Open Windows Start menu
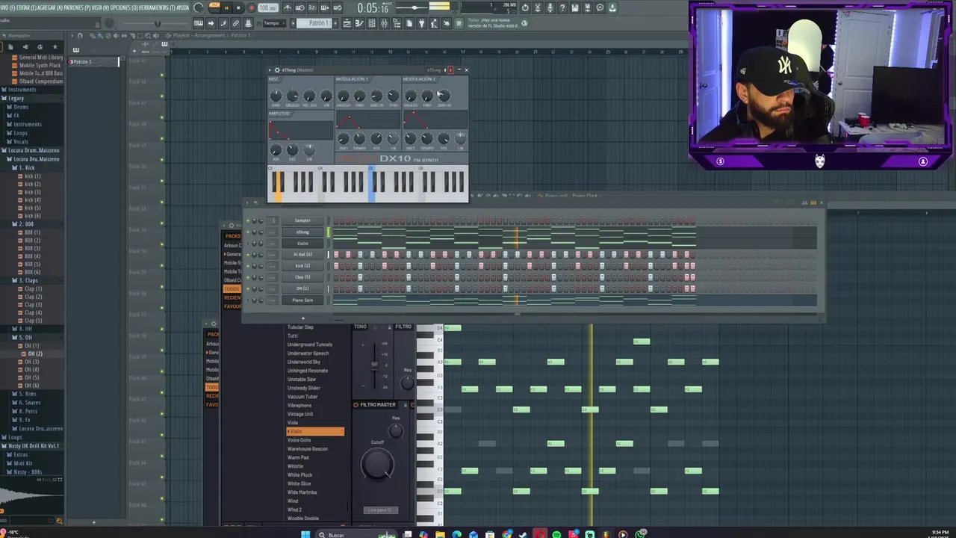This screenshot has width=956, height=538. point(305,534)
